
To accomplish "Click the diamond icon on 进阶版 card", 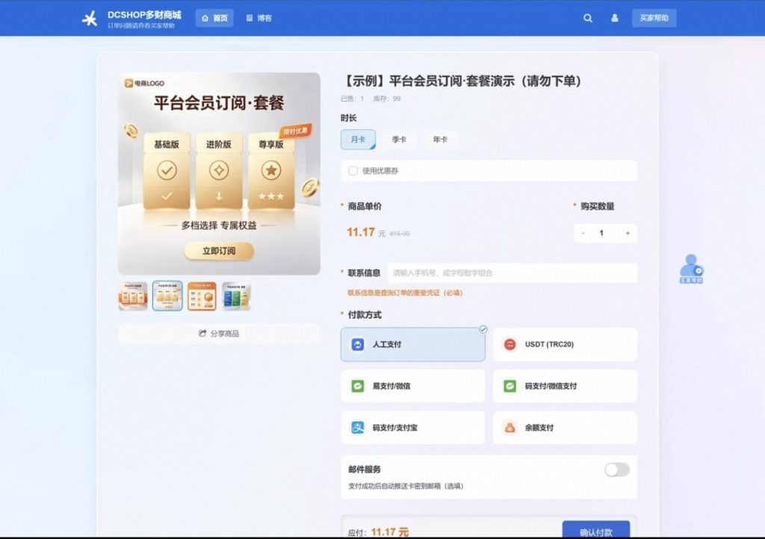I will [x=219, y=170].
